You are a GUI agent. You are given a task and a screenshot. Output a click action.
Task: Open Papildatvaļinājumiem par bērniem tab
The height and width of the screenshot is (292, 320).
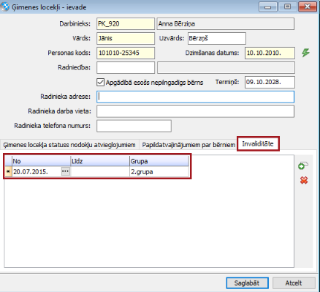[188, 145]
